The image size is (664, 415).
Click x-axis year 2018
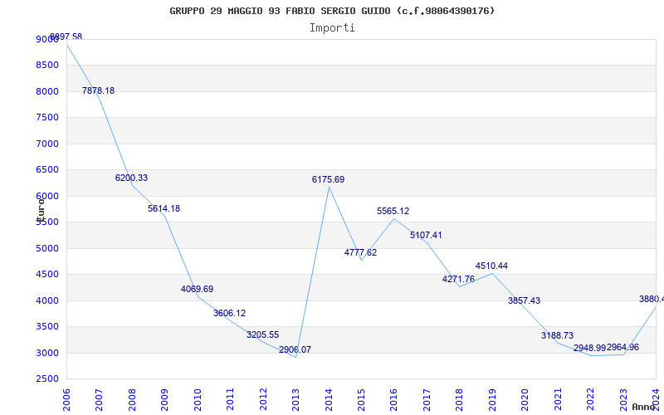(460, 400)
